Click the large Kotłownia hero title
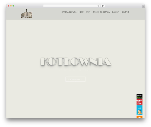 (x=76, y=62)
